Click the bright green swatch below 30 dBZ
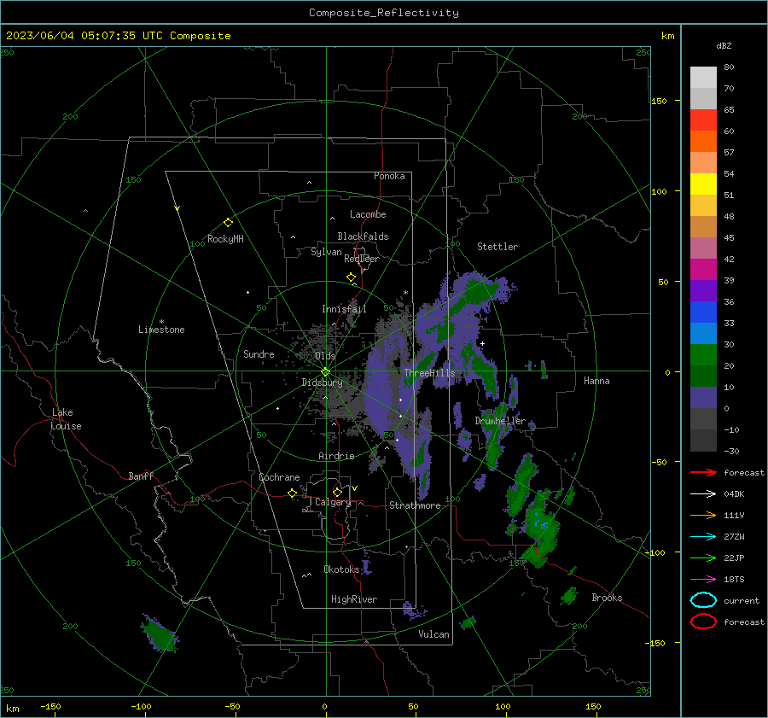Image resolution: width=768 pixels, height=718 pixels. [x=703, y=355]
